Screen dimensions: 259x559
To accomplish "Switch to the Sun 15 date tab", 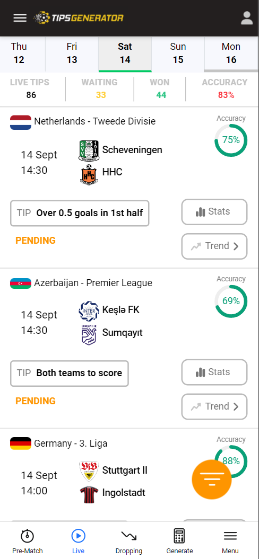I will tap(178, 54).
